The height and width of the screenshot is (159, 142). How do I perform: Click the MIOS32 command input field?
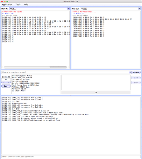click(71, 156)
